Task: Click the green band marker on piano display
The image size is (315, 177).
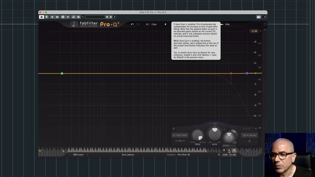Action: [63, 151]
